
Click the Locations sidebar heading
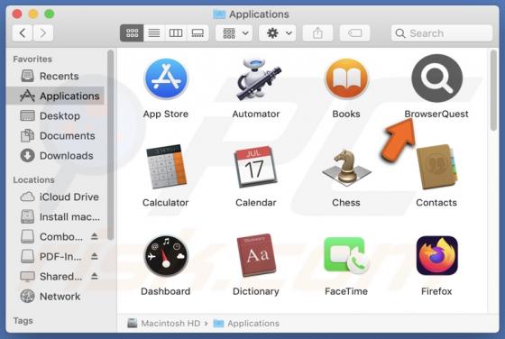pyautogui.click(x=34, y=180)
